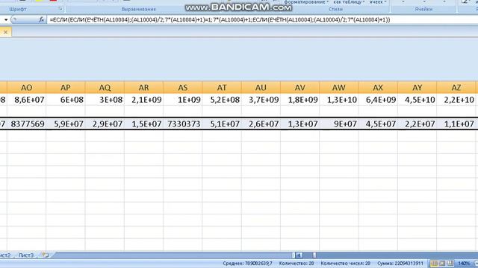Click cell showing 5,2E+08
The image size is (478, 268).
click(x=222, y=100)
